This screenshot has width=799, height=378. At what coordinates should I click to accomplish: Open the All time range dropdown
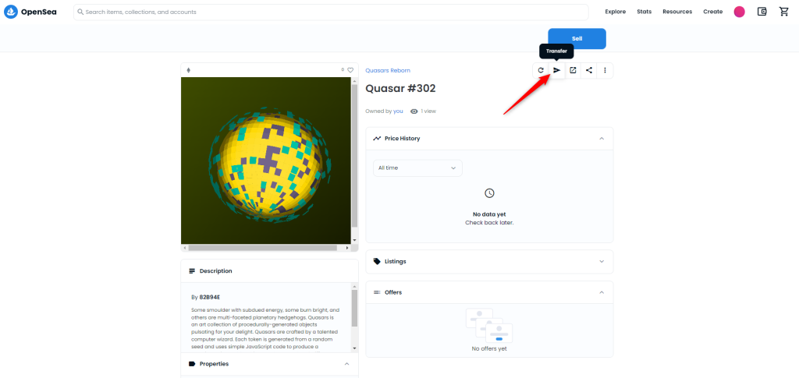point(417,168)
